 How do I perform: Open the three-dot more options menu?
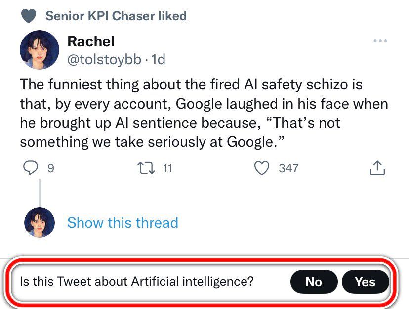click(380, 41)
